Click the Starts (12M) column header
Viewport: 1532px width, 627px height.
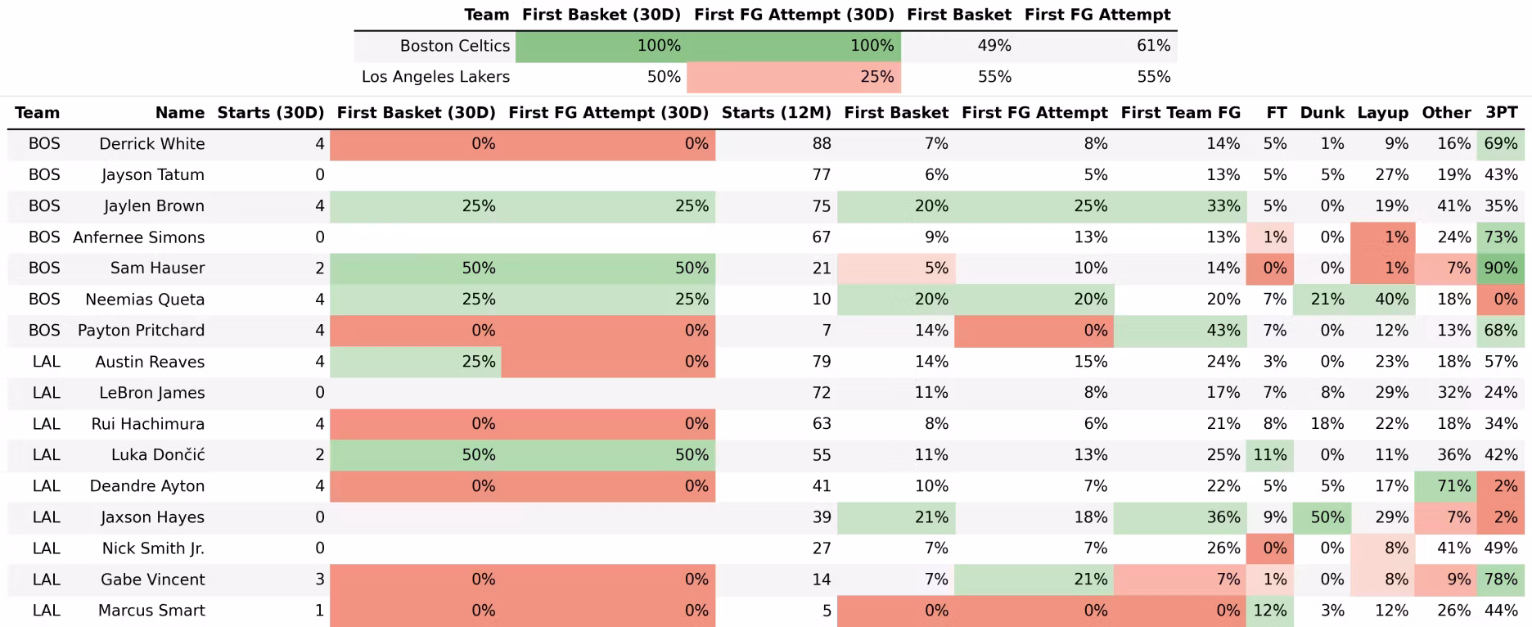point(776,113)
